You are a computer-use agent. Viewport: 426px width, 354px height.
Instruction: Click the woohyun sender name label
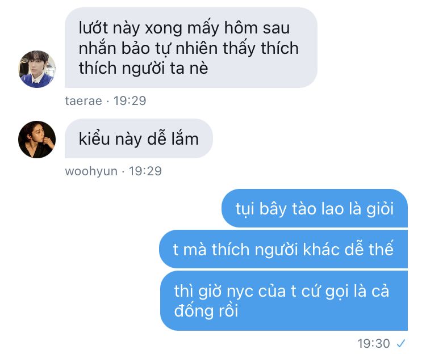click(x=91, y=171)
